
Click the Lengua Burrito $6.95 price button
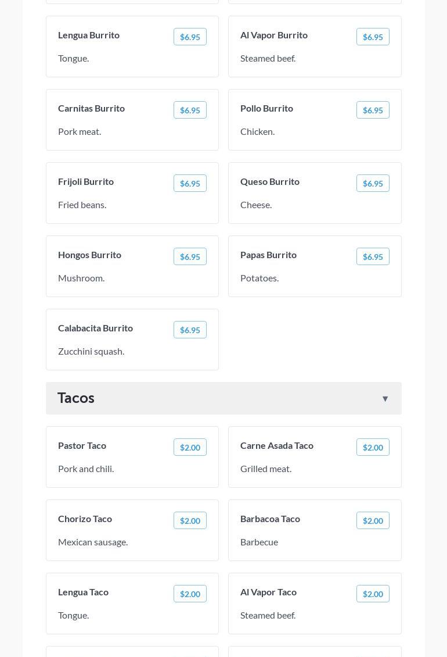[190, 37]
